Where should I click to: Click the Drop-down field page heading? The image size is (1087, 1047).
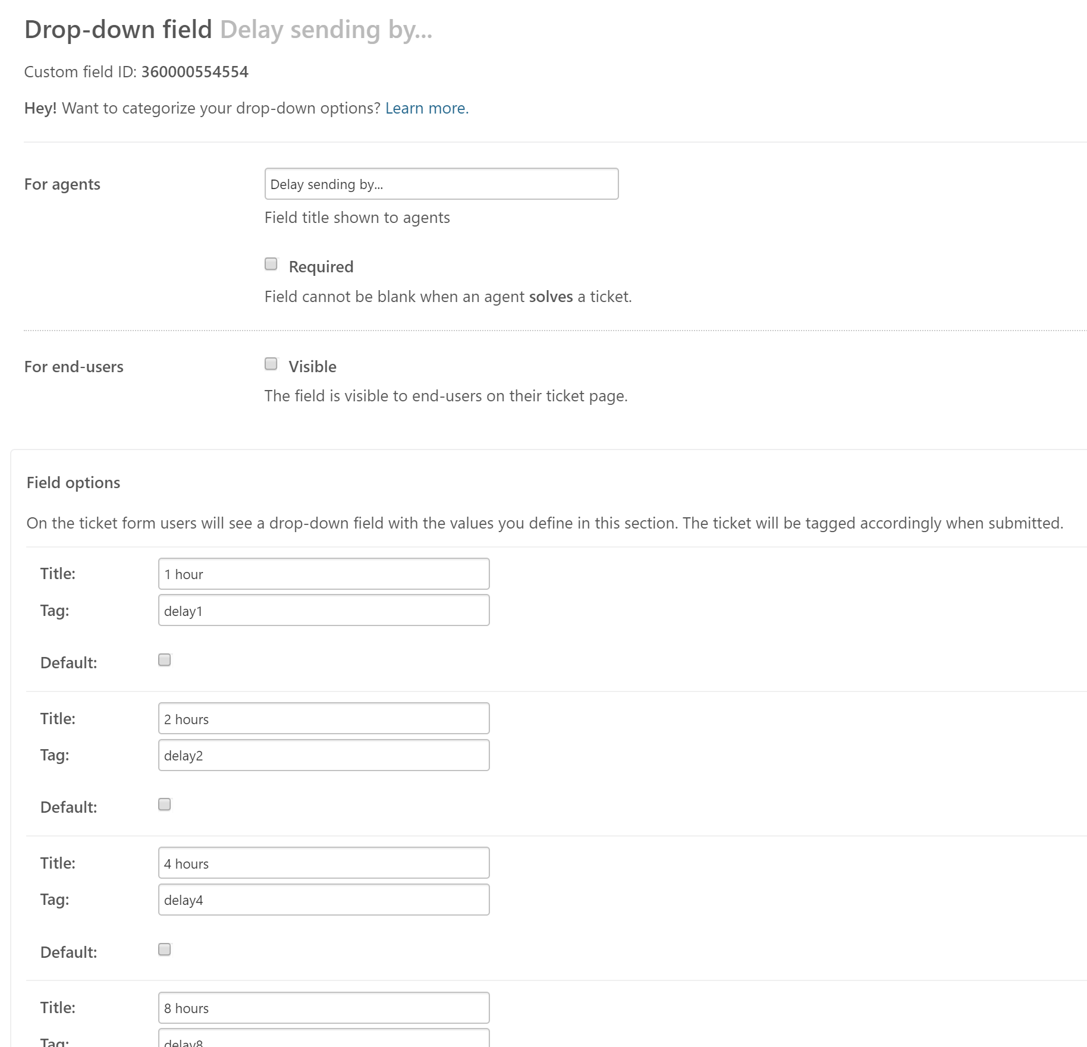click(118, 30)
